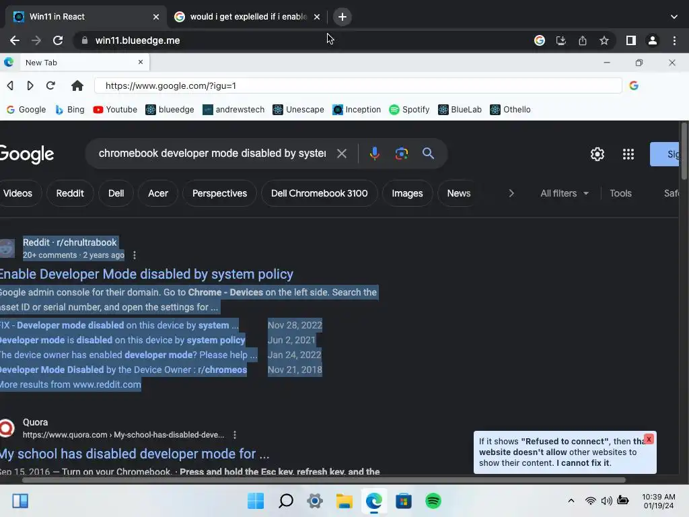Open All filters dropdown
The width and height of the screenshot is (689, 517).
tap(565, 193)
